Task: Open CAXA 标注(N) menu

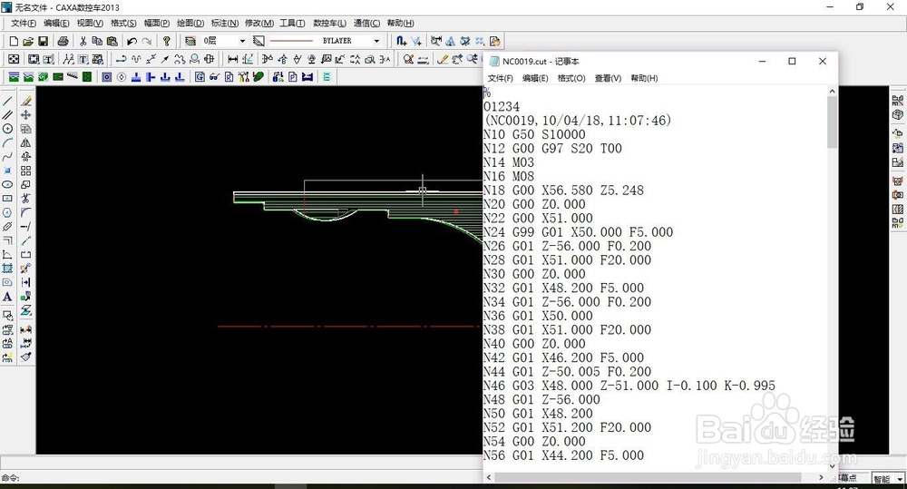Action: click(224, 24)
